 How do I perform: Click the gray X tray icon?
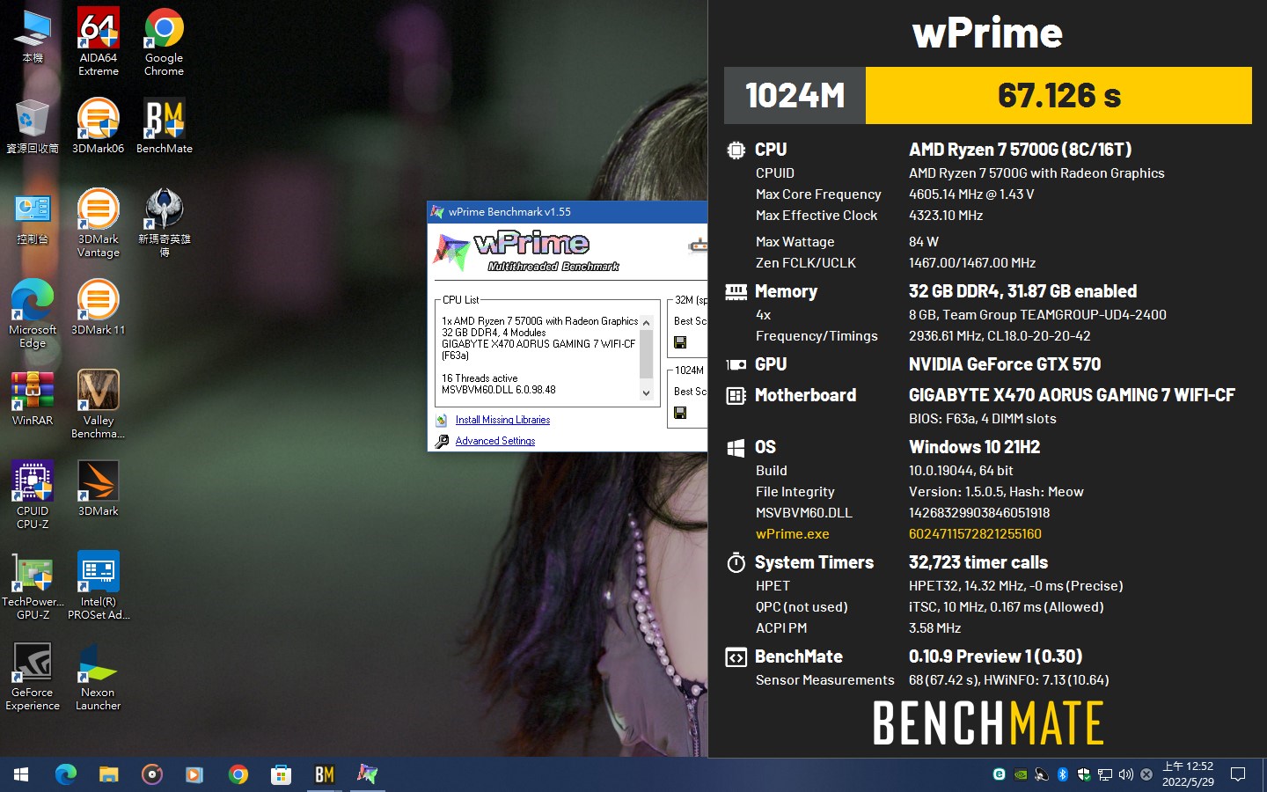tap(1146, 774)
